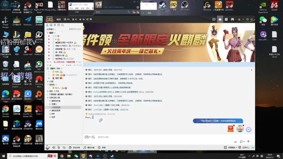Open Microsoft Edge desktop shortcut

click(x=5, y=96)
